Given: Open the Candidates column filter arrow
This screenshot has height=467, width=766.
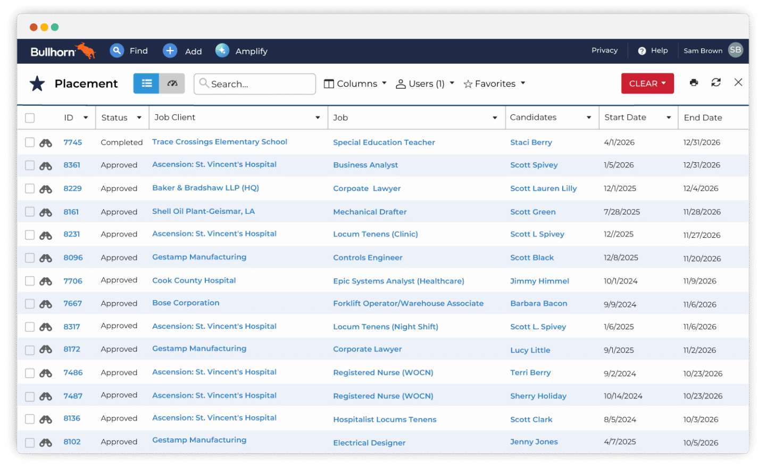Looking at the screenshot, I should pyautogui.click(x=589, y=118).
